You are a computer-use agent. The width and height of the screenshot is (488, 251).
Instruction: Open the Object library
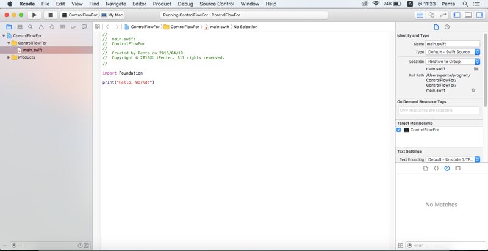coord(447,168)
